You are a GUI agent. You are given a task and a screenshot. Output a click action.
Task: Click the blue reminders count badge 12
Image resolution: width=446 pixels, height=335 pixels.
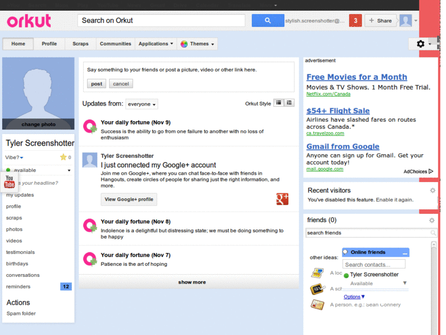coord(66,286)
